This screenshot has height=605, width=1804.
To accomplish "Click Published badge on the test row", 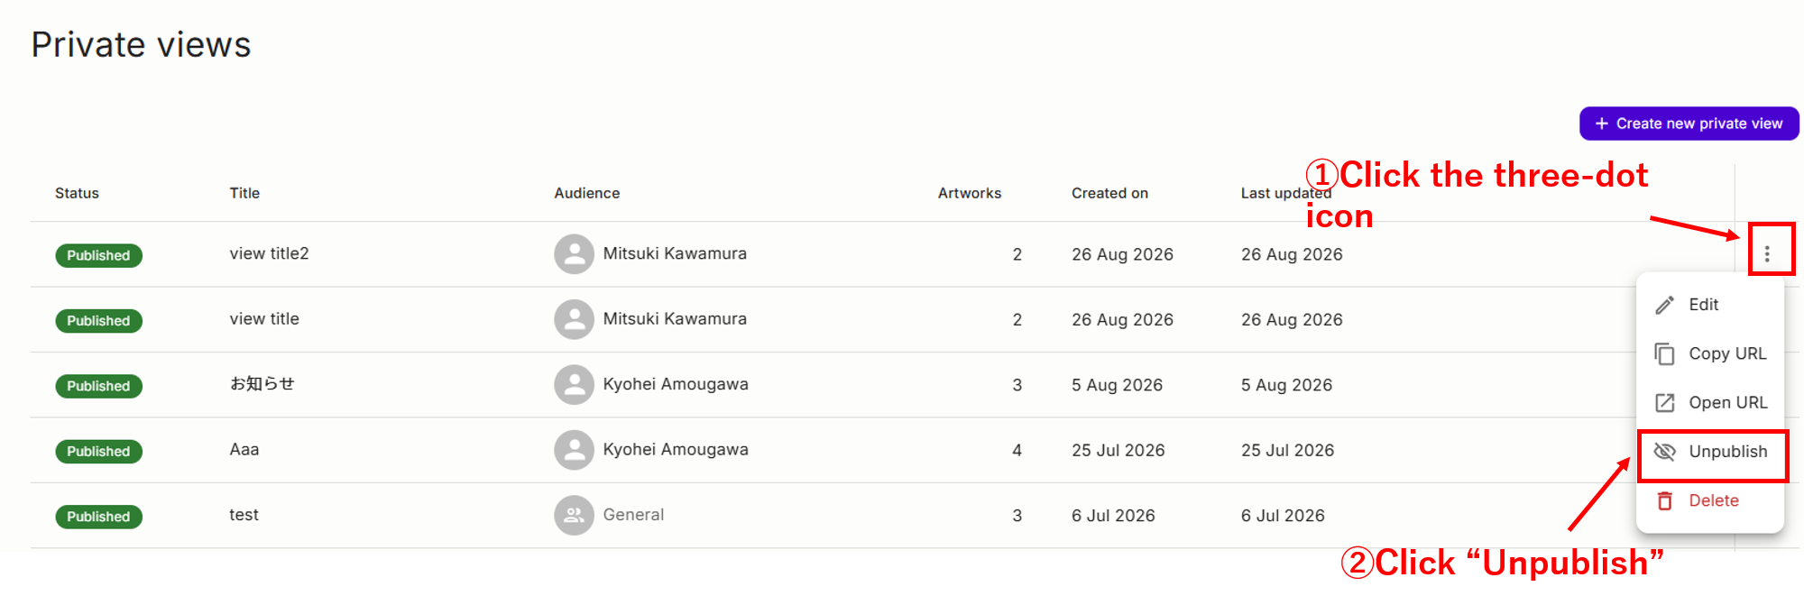I will point(98,517).
